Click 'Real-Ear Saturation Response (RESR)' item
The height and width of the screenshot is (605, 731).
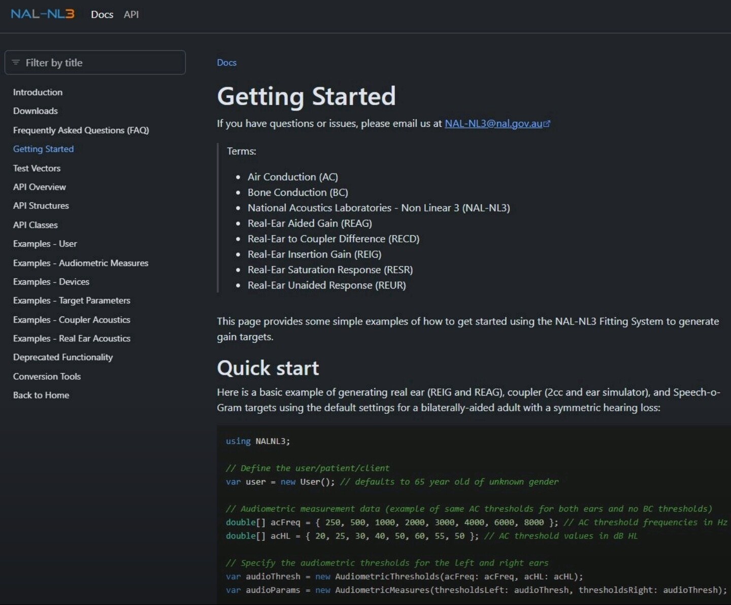point(330,270)
